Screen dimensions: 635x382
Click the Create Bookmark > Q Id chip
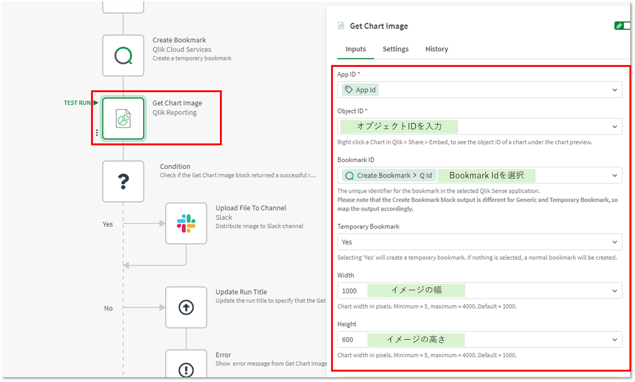point(389,175)
